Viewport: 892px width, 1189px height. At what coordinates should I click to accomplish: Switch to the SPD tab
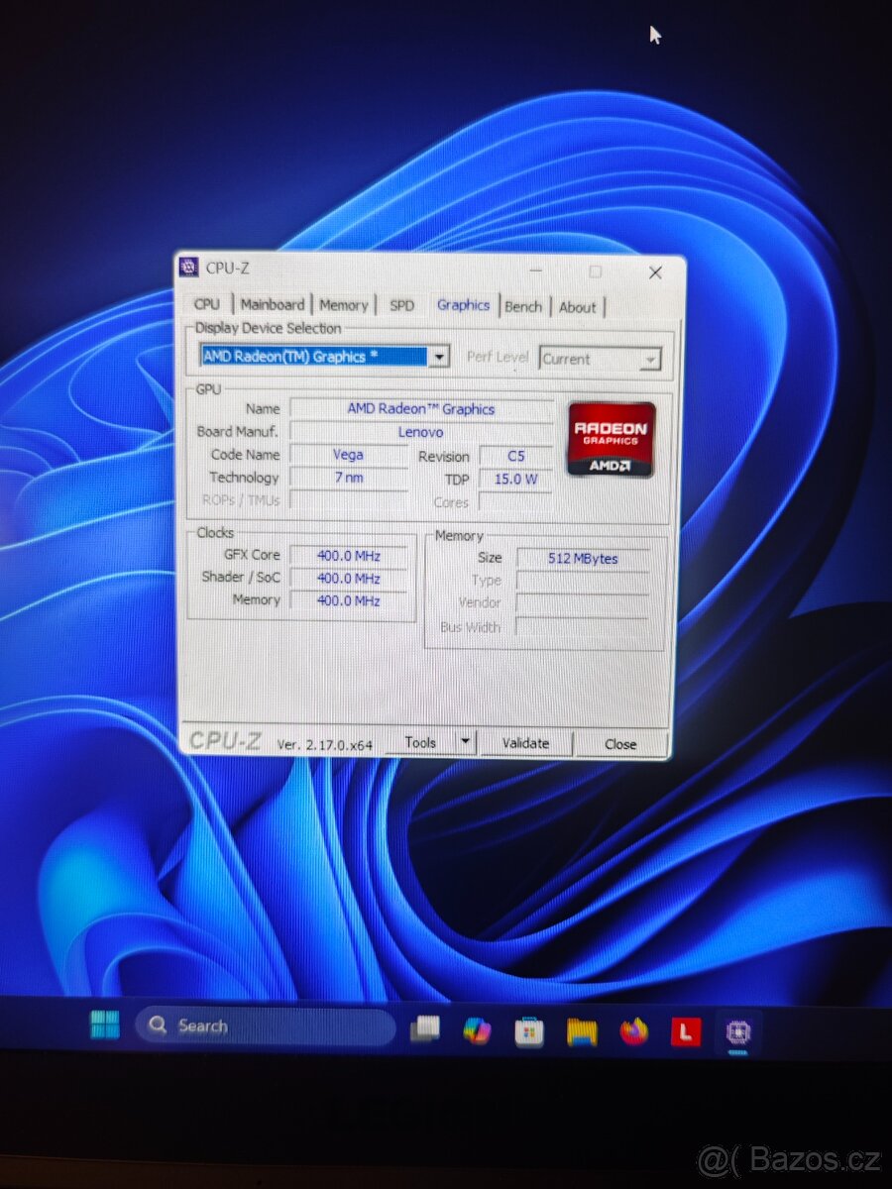click(x=401, y=305)
